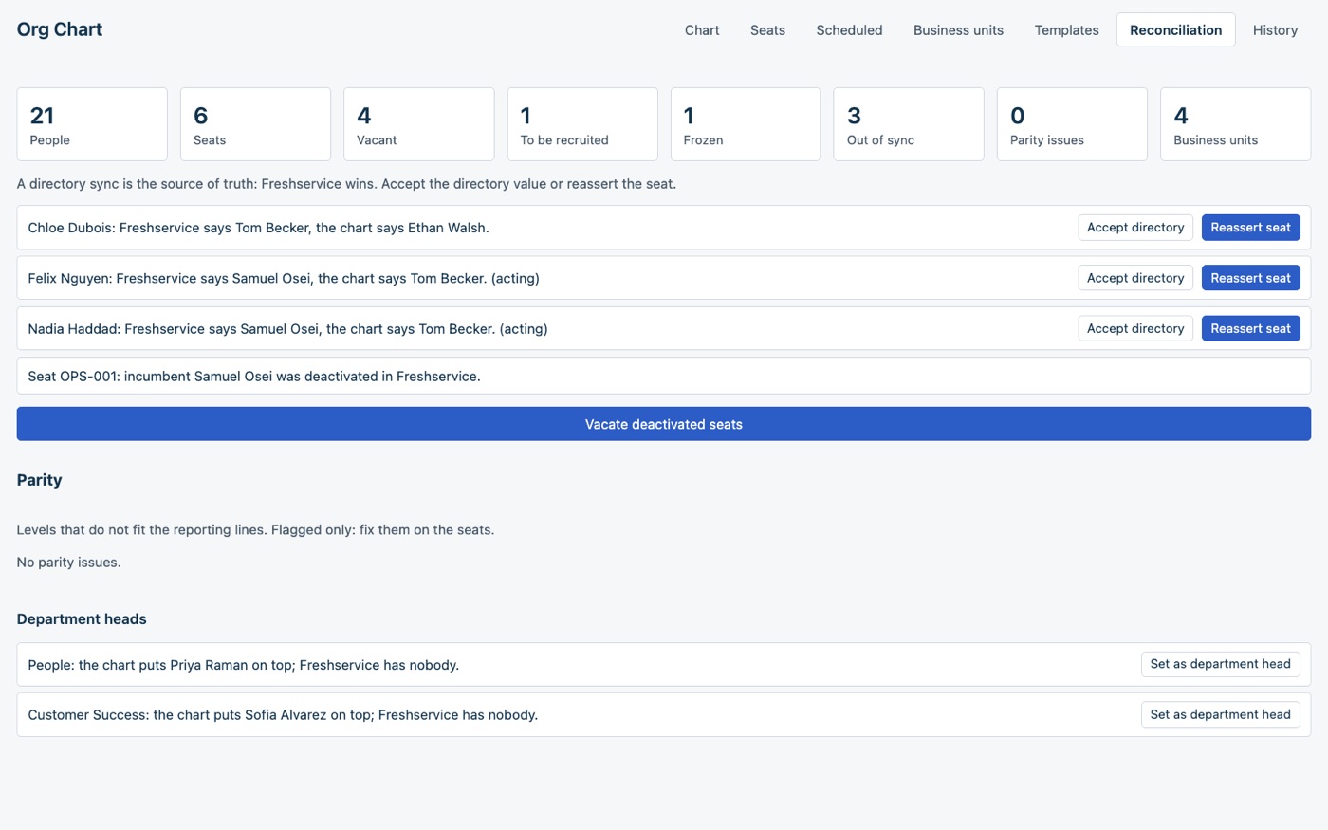This screenshot has height=830, width=1328.
Task: Switch to the Seats tab
Action: coord(767,29)
